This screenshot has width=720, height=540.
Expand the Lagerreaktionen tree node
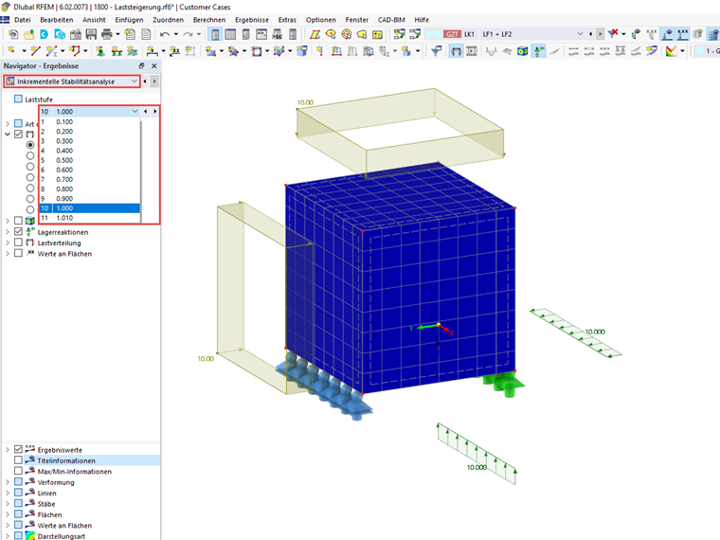(x=8, y=232)
